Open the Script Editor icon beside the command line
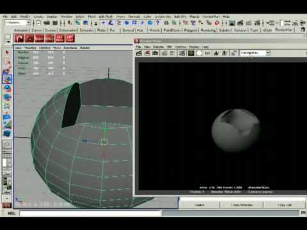The height and width of the screenshot is (230, 307). tap(303, 213)
